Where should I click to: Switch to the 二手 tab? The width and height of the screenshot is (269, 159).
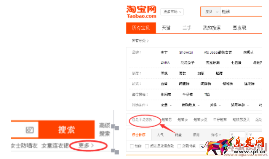(187, 28)
